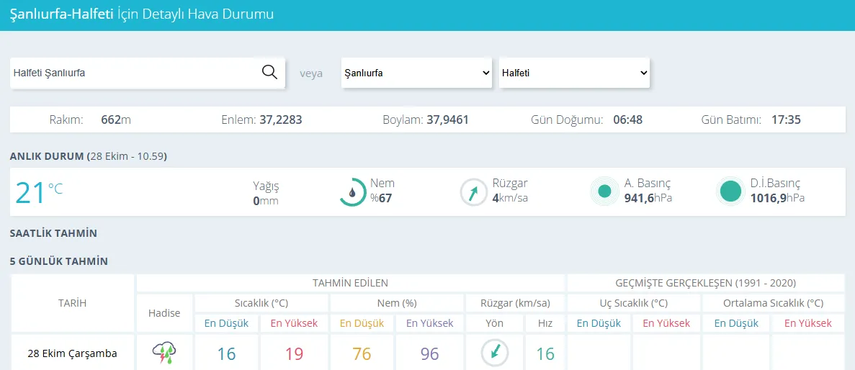The width and height of the screenshot is (855, 370).
Task: Click the 941,6hPa pressure value
Action: tap(648, 198)
